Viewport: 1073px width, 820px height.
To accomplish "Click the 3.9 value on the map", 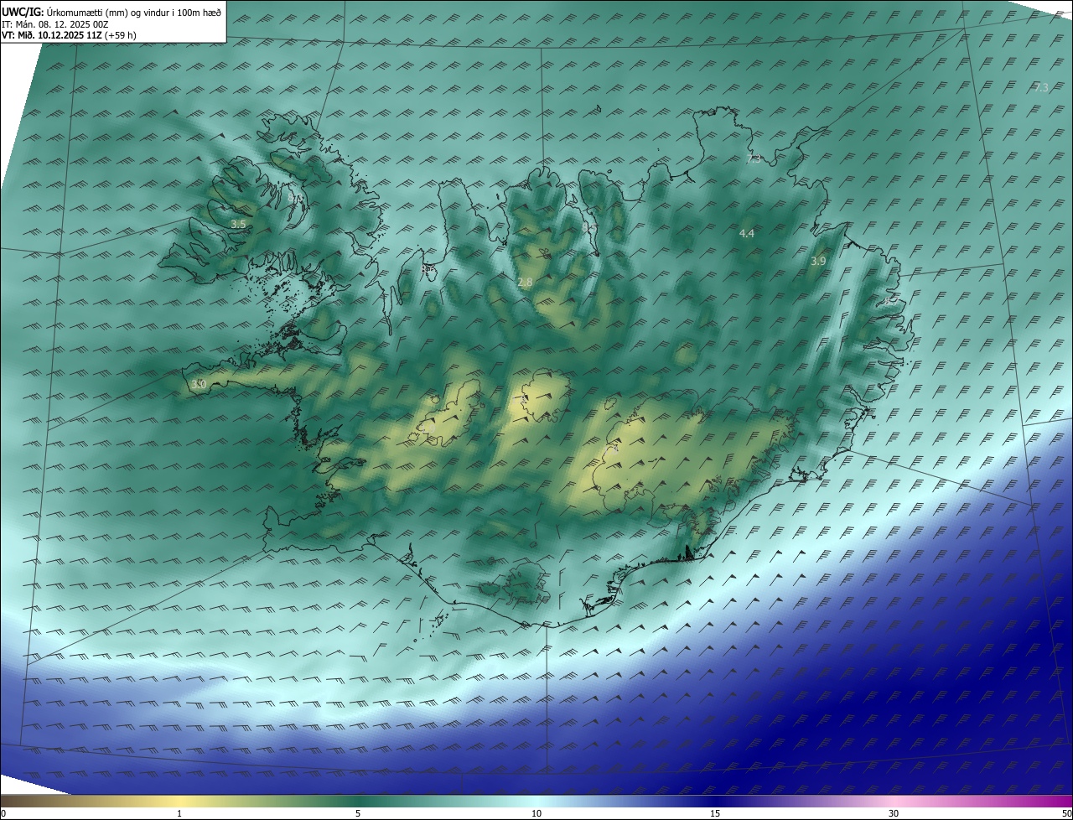I will pyautogui.click(x=818, y=261).
